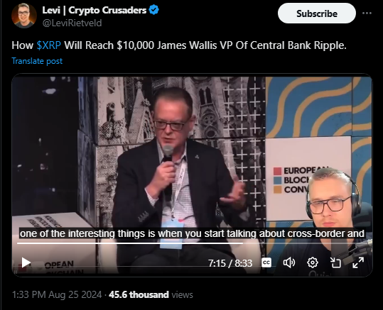Image resolution: width=383 pixels, height=310 pixels.
Task: Click Levi's profile avatar
Action: pos(24,16)
